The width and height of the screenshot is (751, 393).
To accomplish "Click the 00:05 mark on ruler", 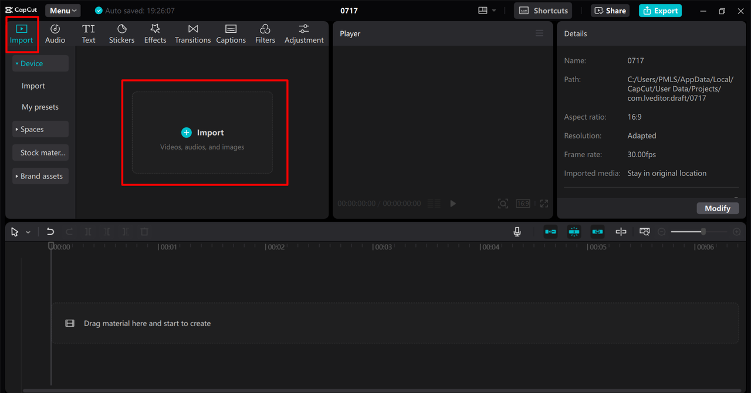I will (597, 247).
